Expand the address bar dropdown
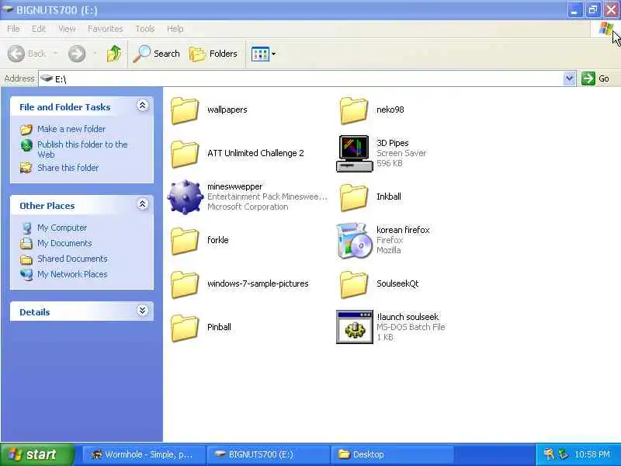 pos(569,78)
